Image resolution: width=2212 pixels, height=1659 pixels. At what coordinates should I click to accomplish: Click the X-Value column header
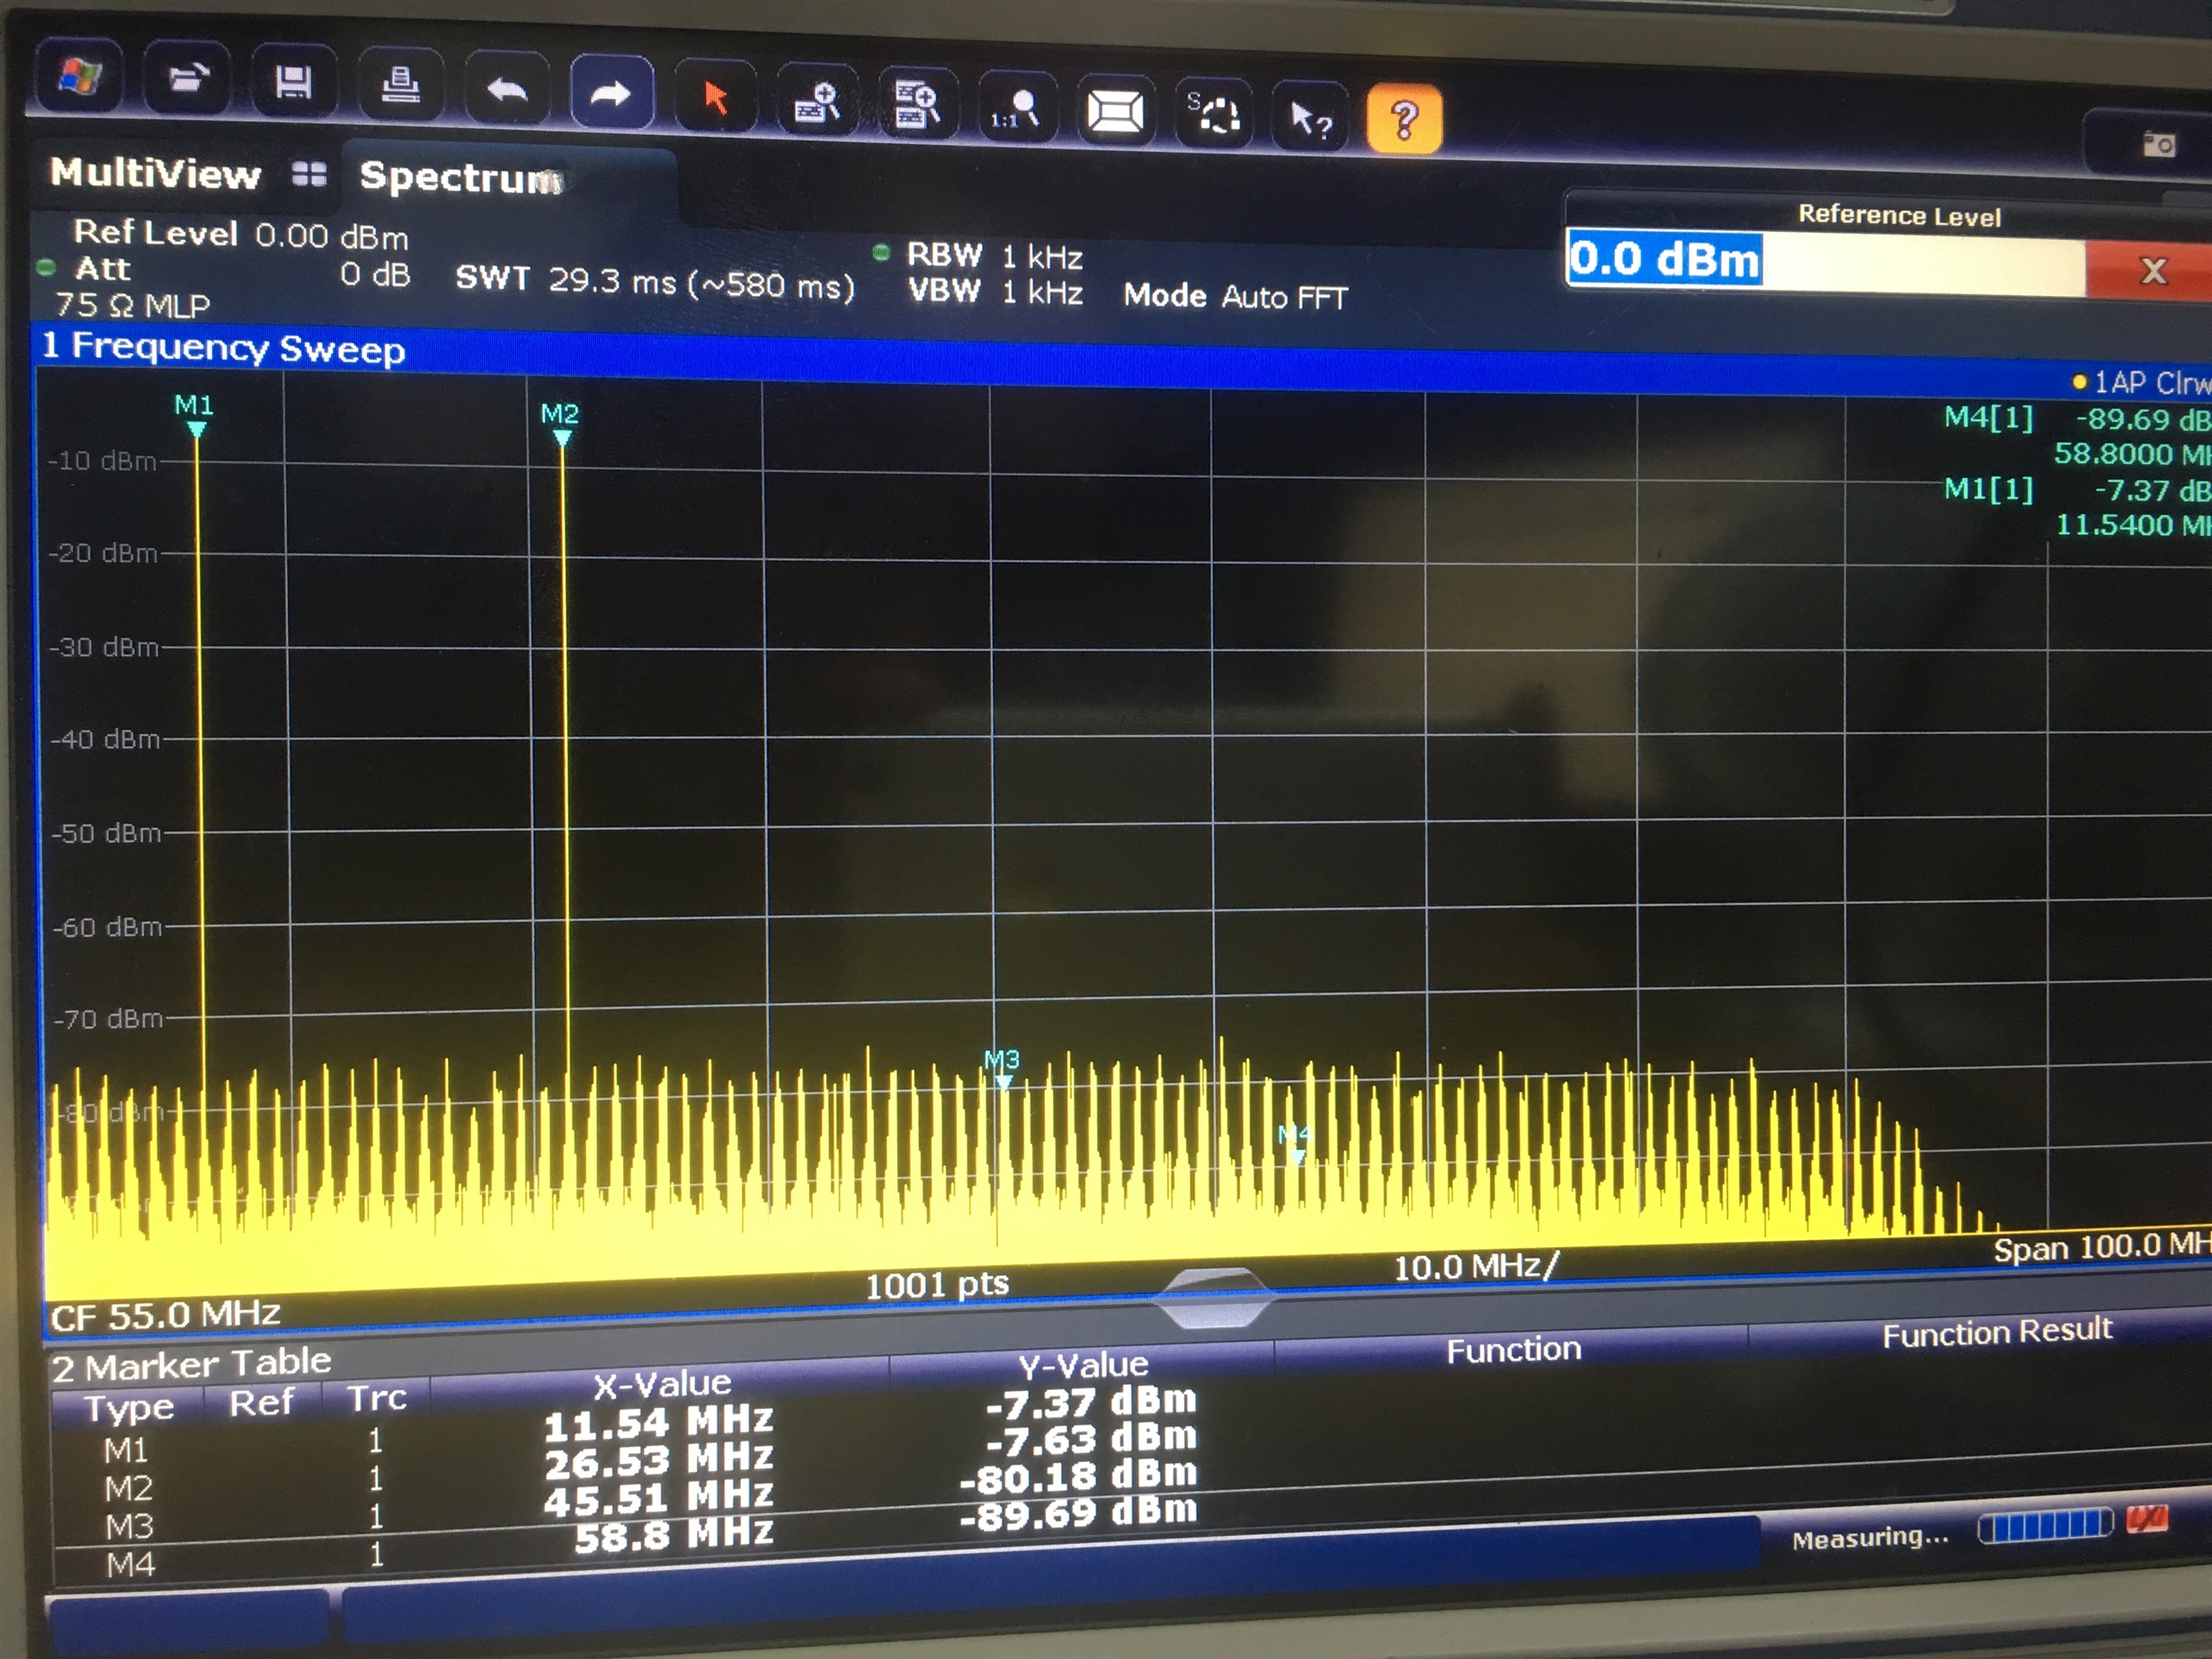[662, 1383]
